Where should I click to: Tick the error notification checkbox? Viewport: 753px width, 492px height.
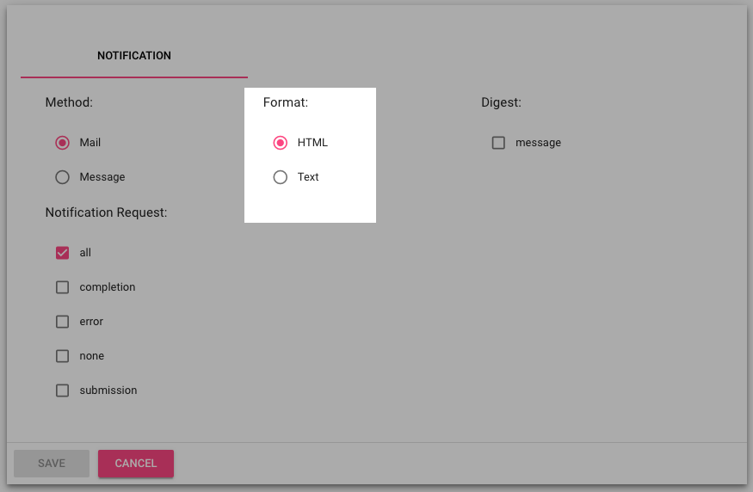pyautogui.click(x=62, y=322)
